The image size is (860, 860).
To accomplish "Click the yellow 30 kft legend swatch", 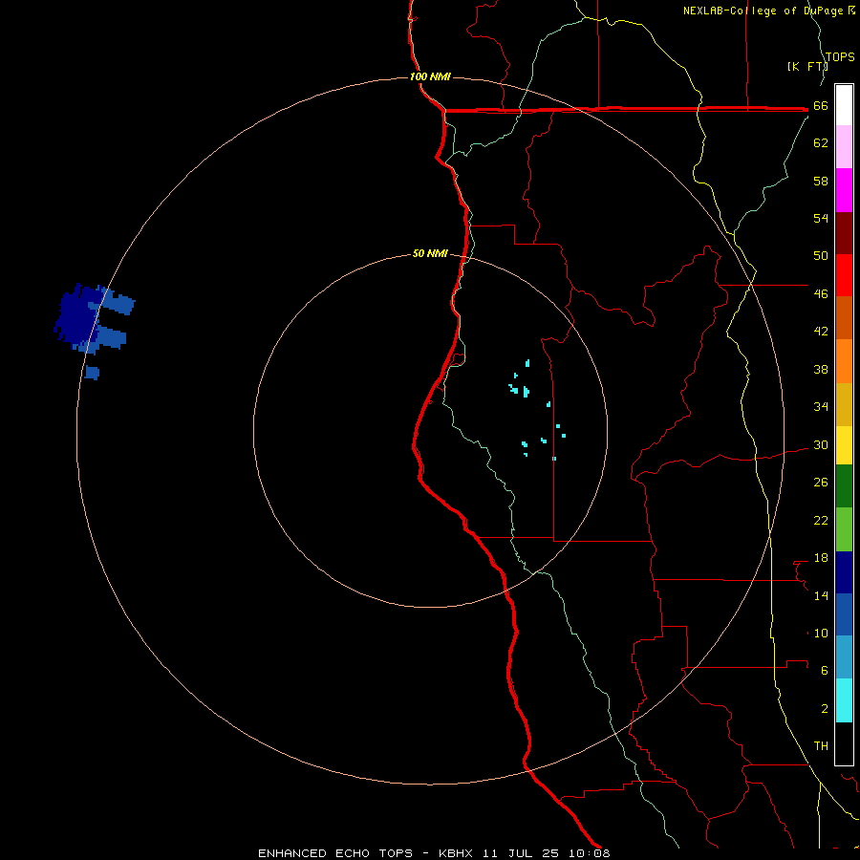I will pyautogui.click(x=844, y=445).
